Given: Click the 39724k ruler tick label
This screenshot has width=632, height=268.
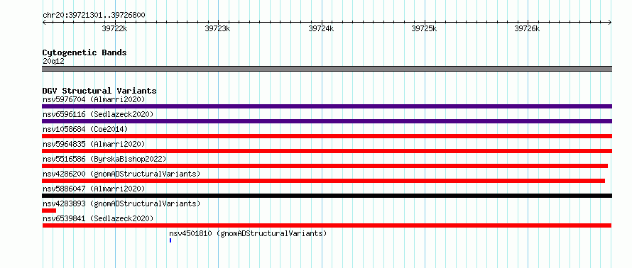Looking at the screenshot, I should pos(321,28).
